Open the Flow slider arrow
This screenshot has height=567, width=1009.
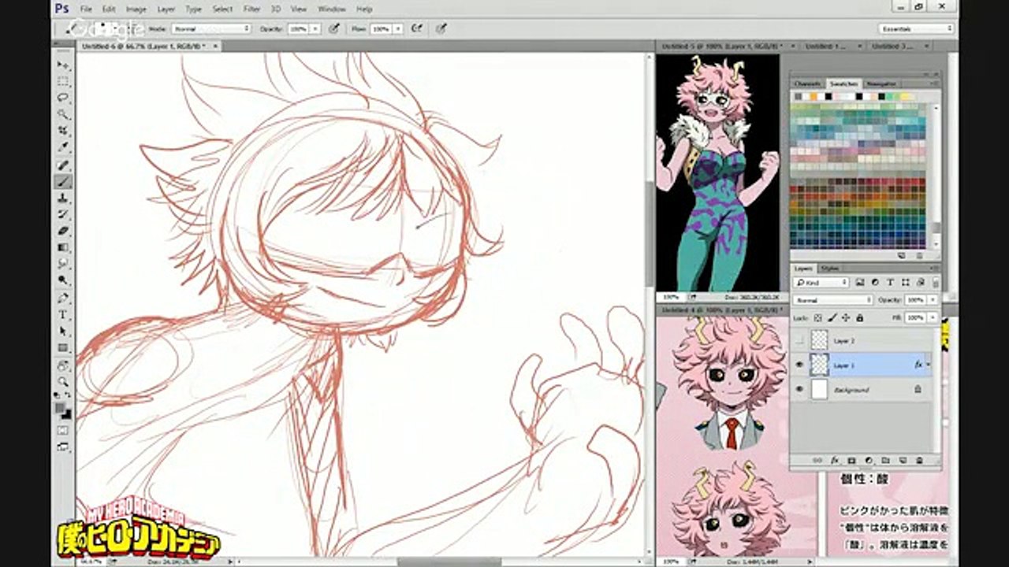pyautogui.click(x=400, y=28)
